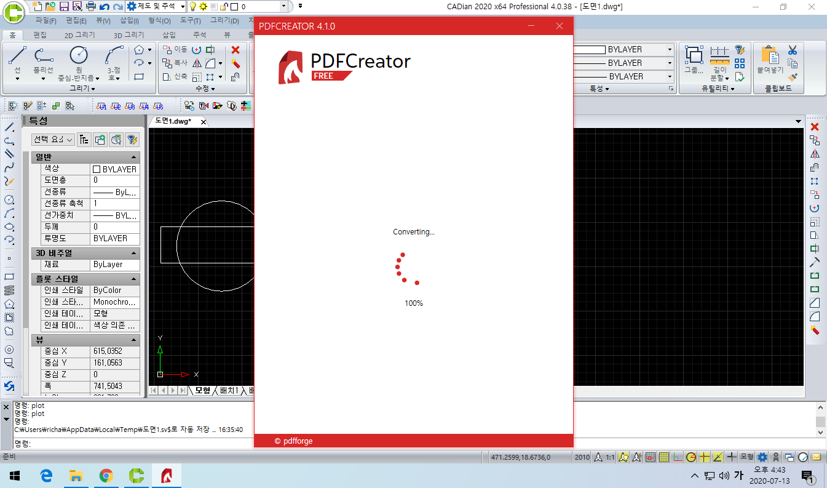Toggle the layer lock padlock icon
The width and height of the screenshot is (827, 488).
tap(224, 6)
